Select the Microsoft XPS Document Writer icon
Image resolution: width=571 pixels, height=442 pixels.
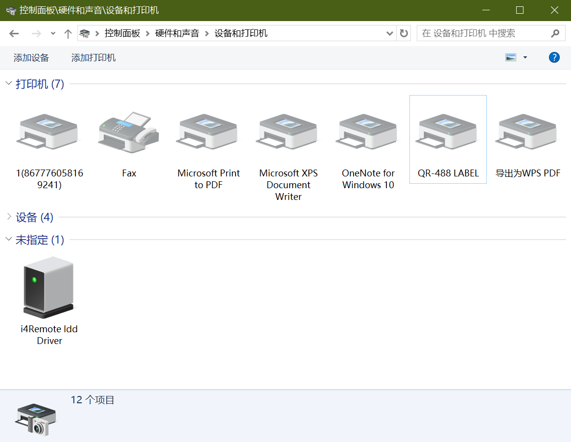click(287, 131)
